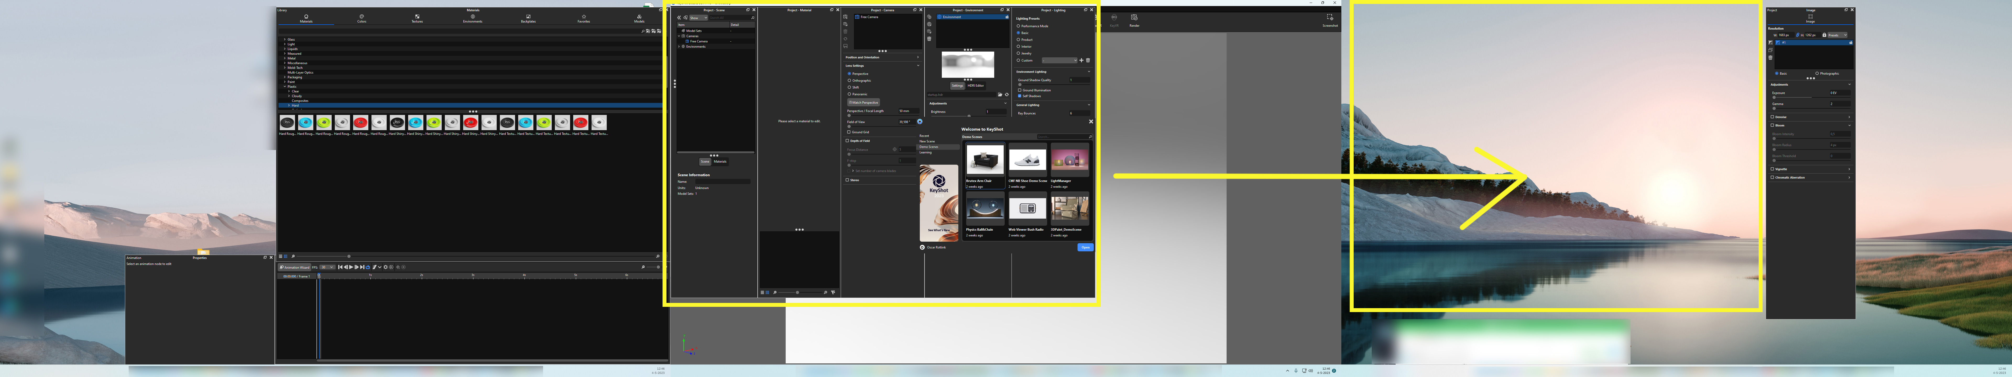Enable the Bloom checkbox
The image size is (2012, 377).
pyautogui.click(x=1772, y=125)
